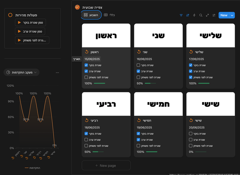Switch to the השבוע view tab
This screenshot has height=175, width=240.
(x=91, y=15)
